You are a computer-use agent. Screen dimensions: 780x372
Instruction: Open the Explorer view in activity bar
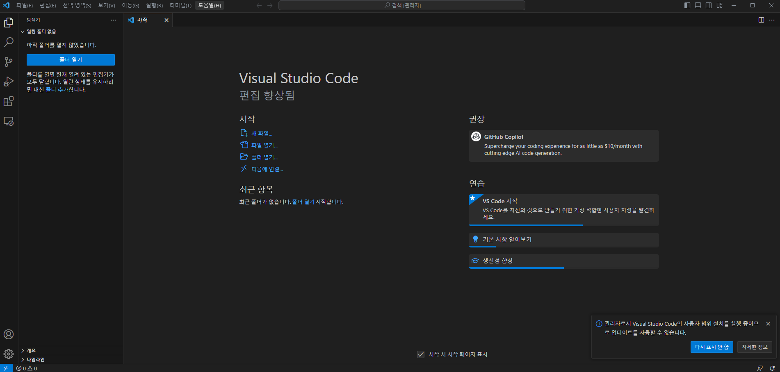point(9,23)
